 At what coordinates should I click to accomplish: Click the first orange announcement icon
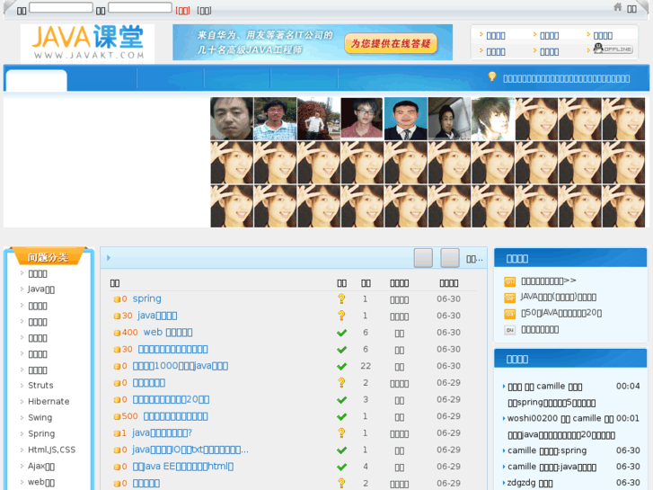click(x=510, y=281)
